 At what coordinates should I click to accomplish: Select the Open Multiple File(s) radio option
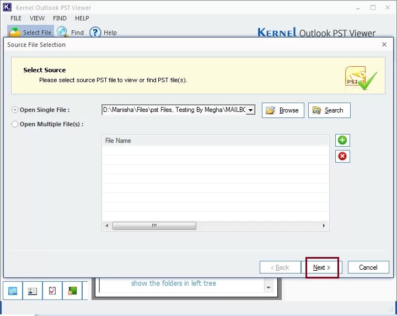(x=15, y=124)
